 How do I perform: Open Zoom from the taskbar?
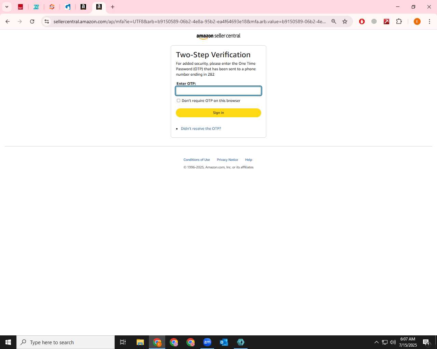pos(207,342)
